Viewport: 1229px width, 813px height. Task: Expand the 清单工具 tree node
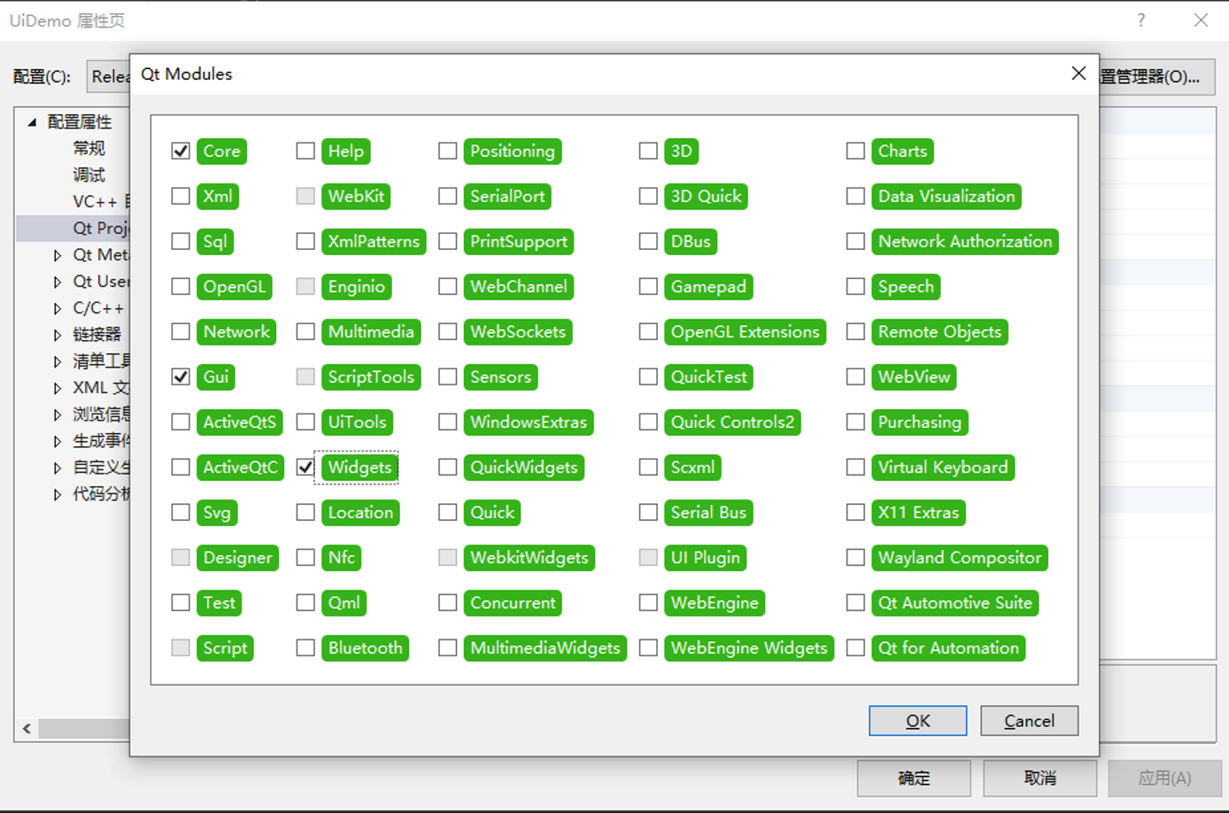pos(58,361)
